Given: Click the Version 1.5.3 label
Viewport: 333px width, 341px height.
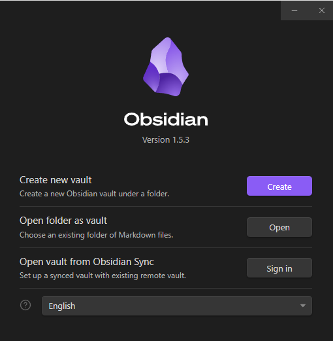Looking at the screenshot, I should pos(166,140).
